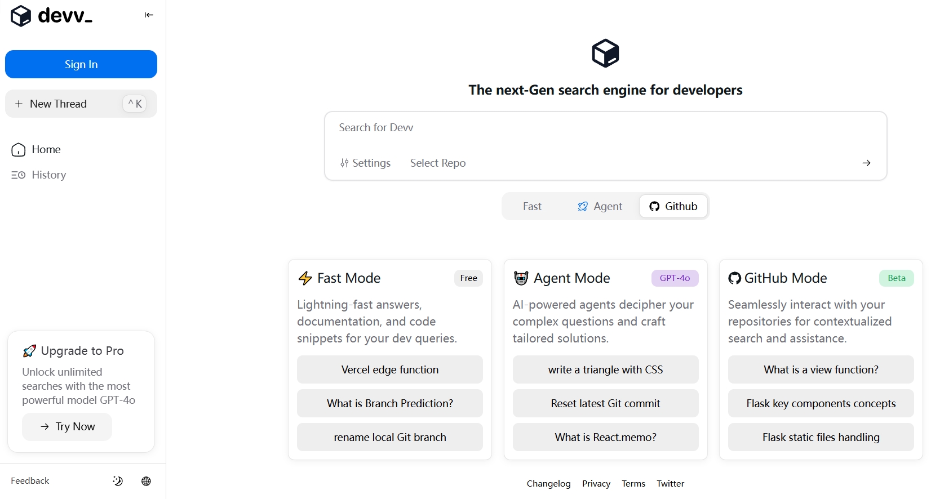The width and height of the screenshot is (931, 499).
Task: Submit the search with the arrow button
Action: pos(866,163)
